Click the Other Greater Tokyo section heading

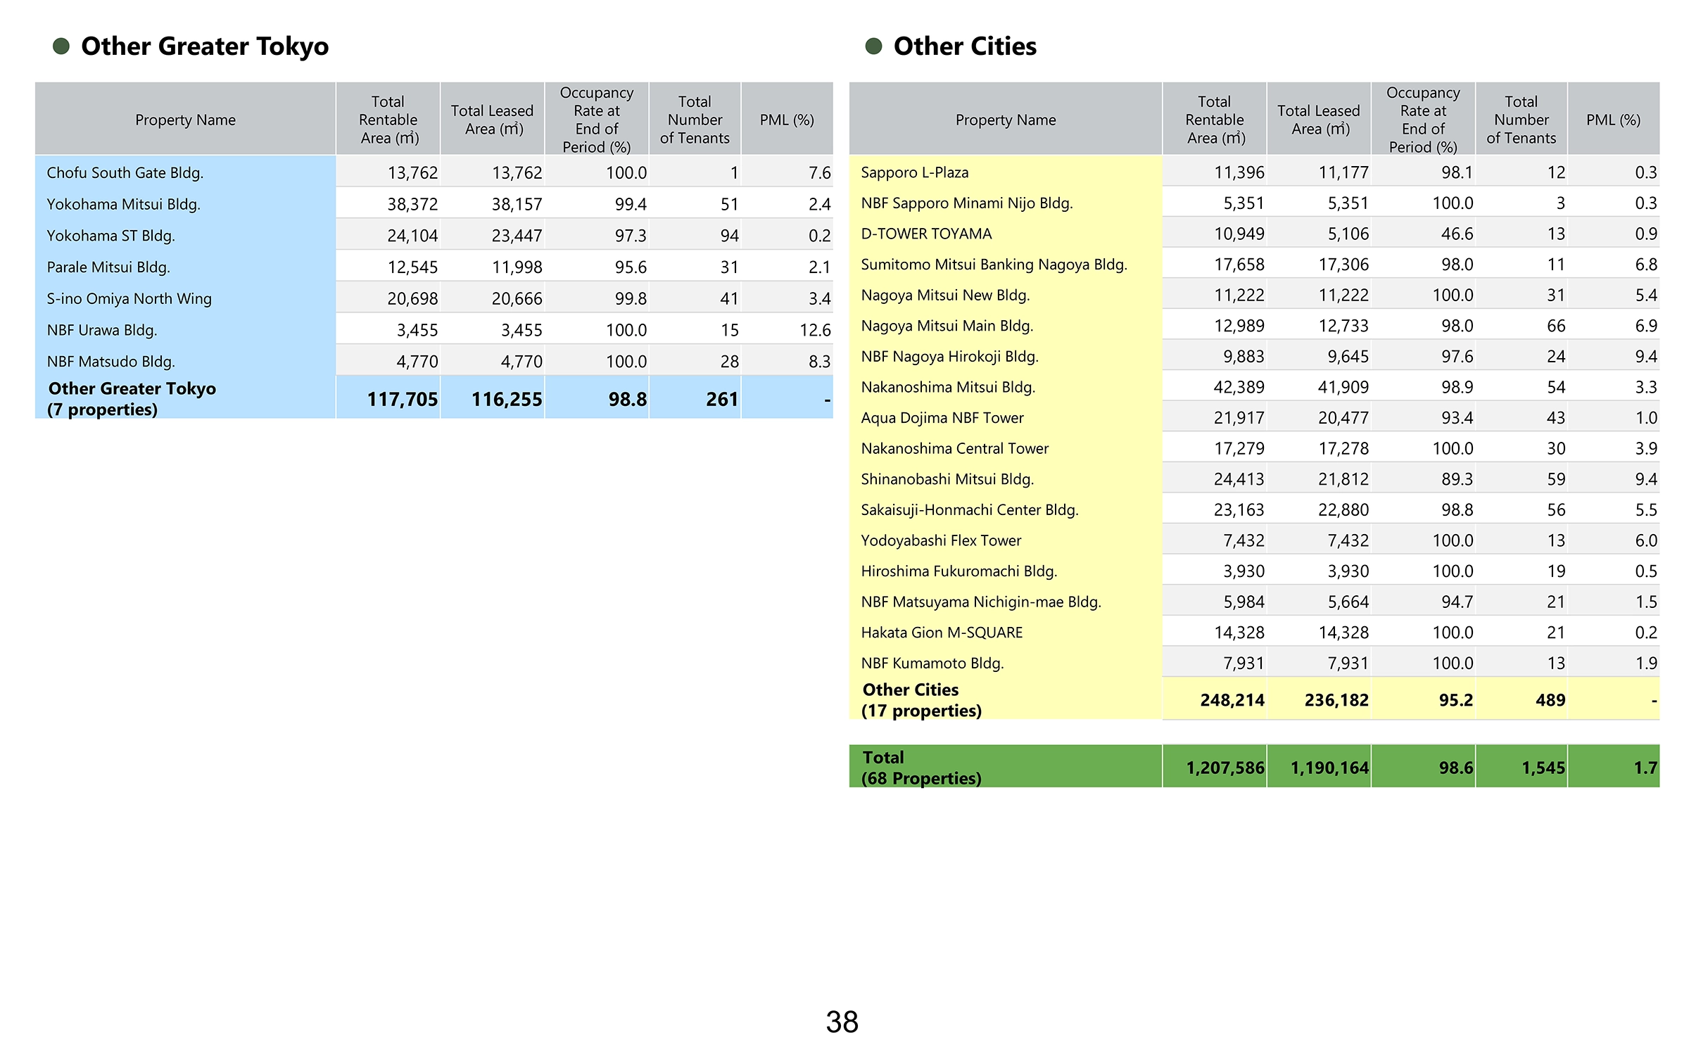click(x=204, y=46)
